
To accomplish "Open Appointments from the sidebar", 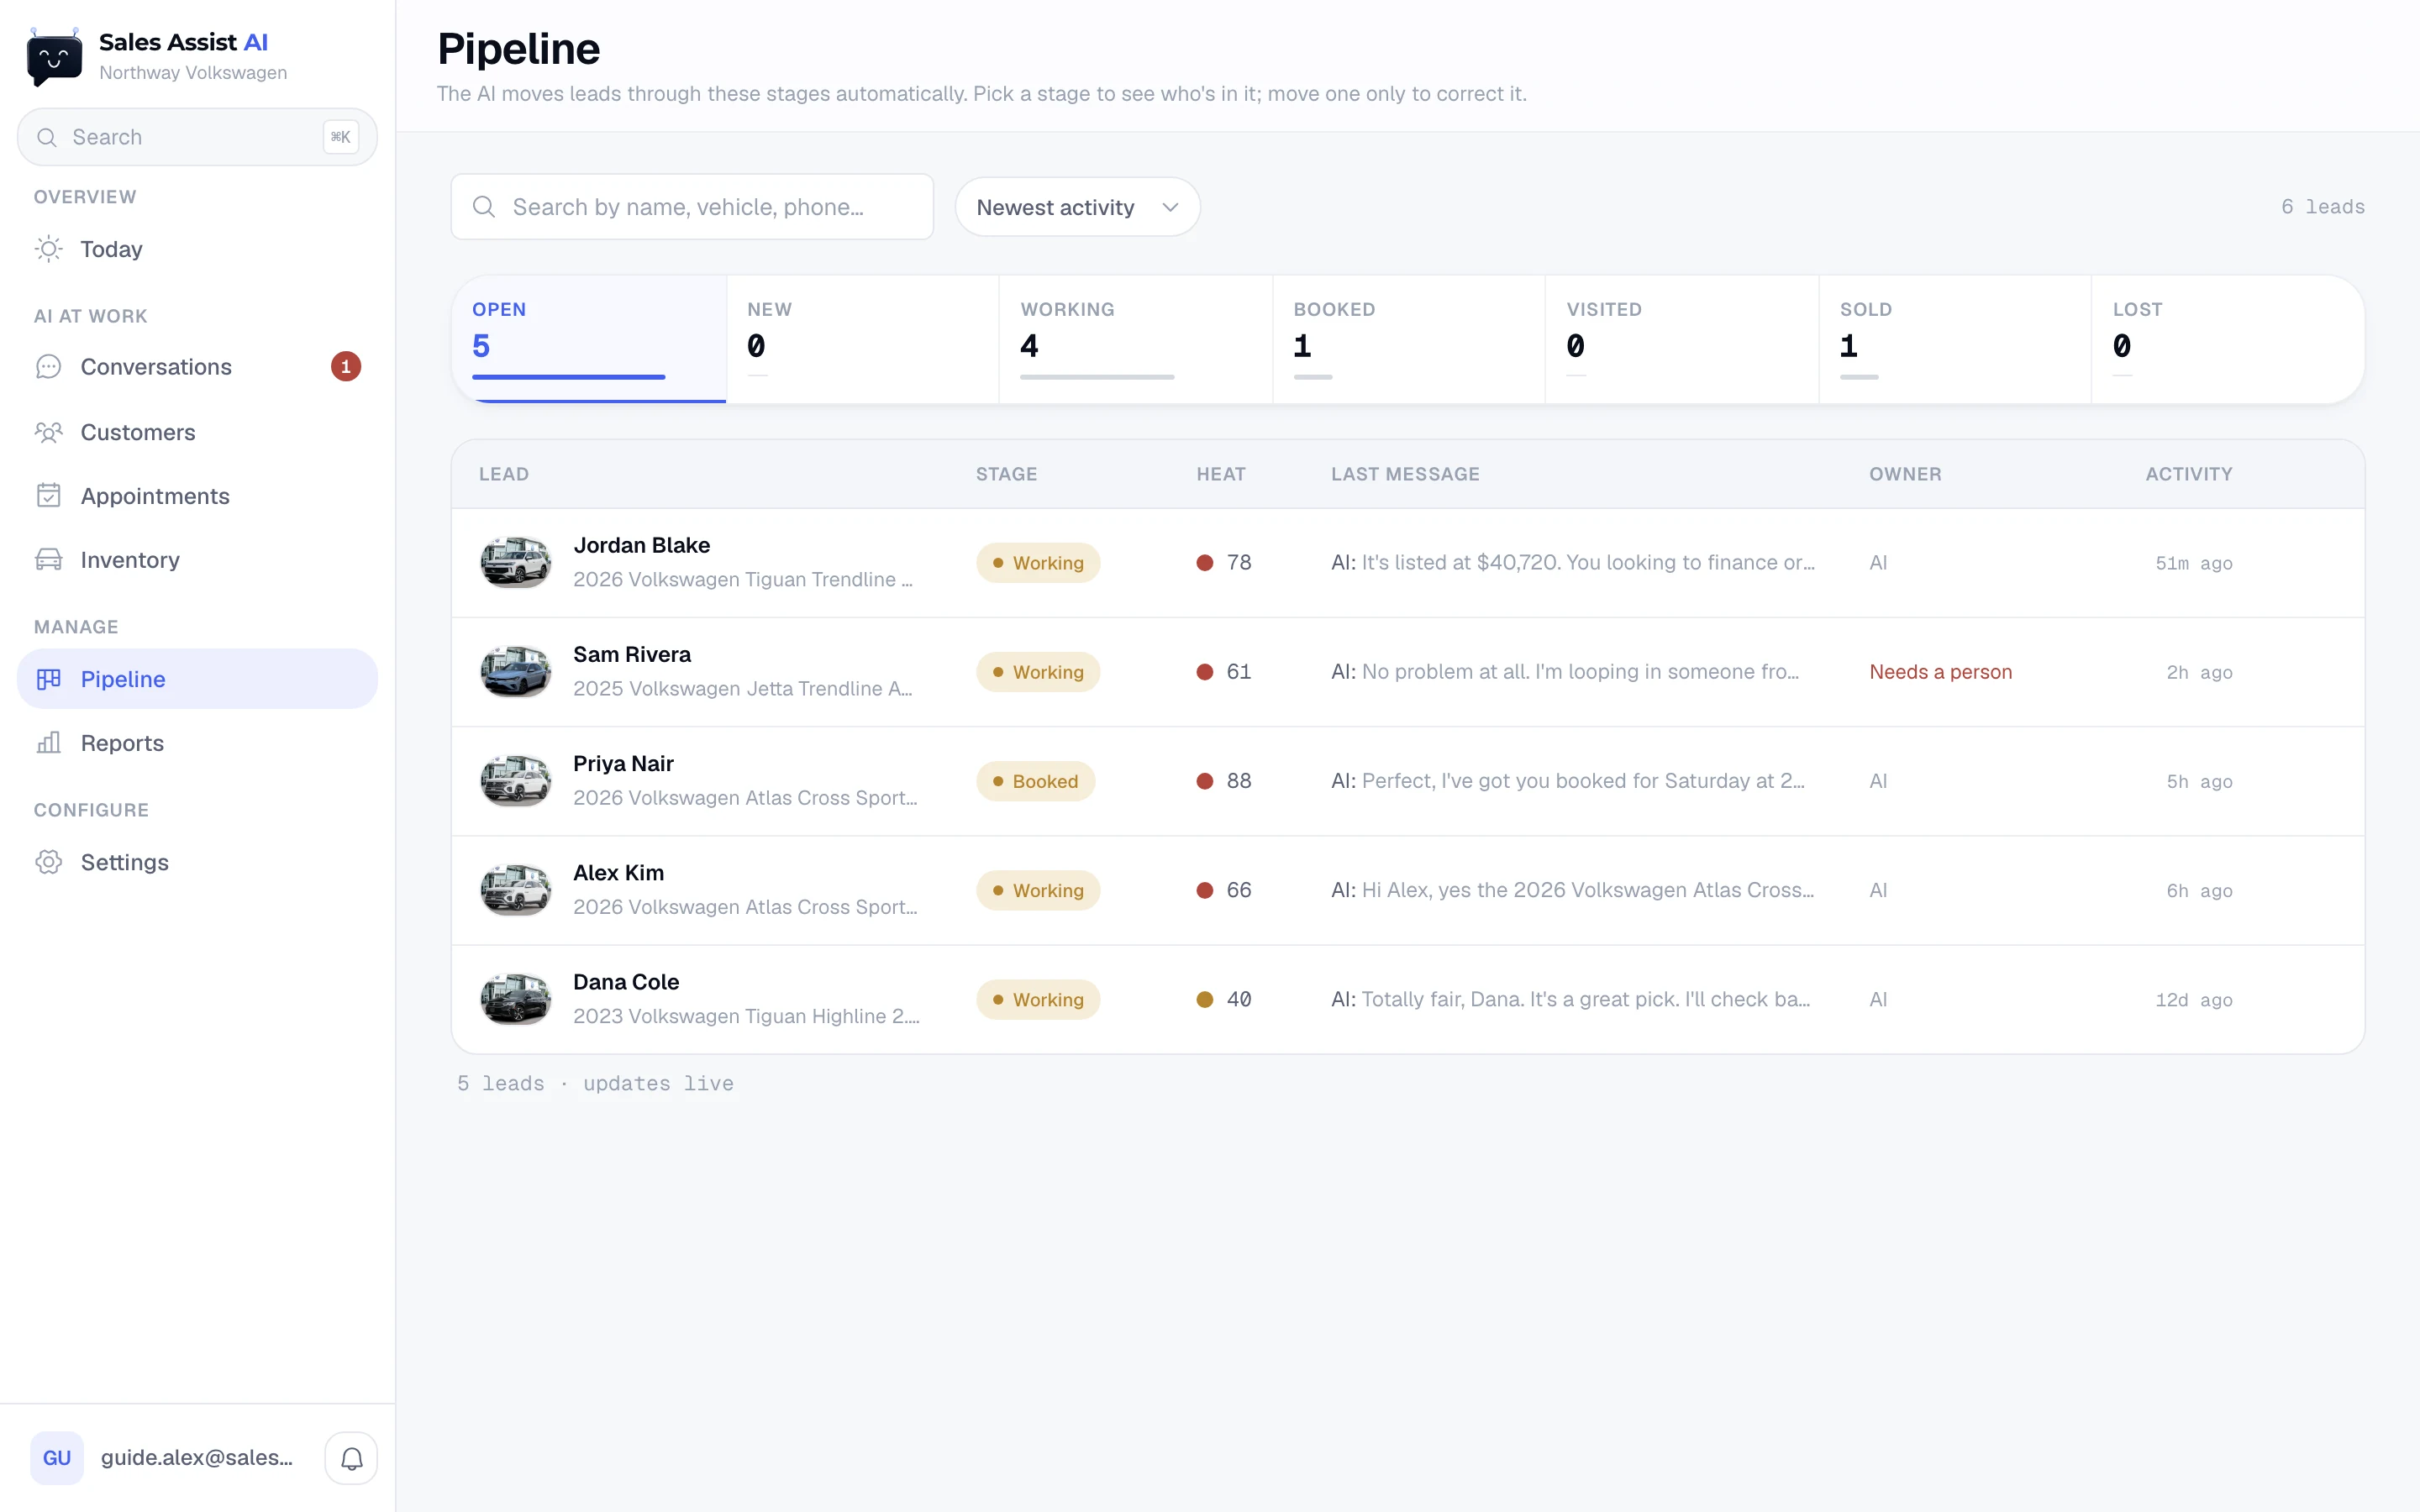I will tap(197, 496).
